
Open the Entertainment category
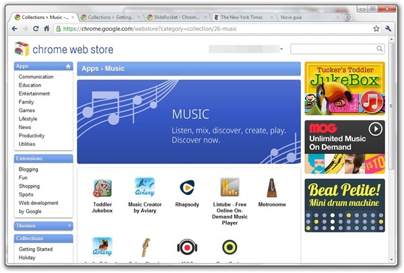[34, 93]
